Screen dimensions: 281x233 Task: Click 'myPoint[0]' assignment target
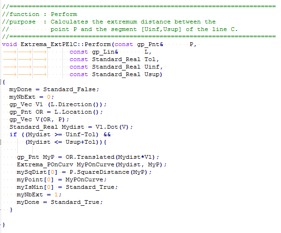[35, 180]
